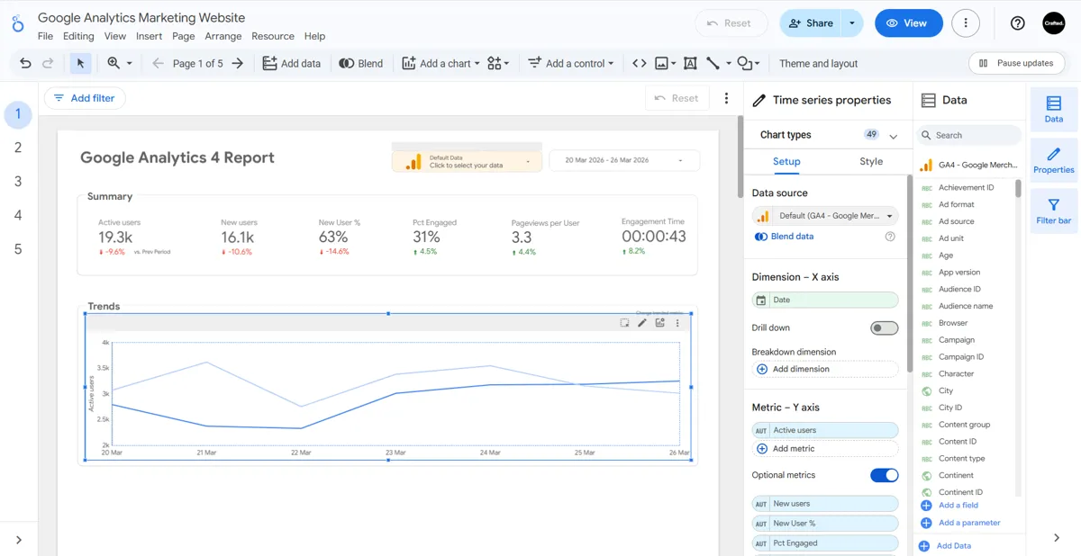Viewport: 1081px width, 556px height.
Task: Open the Resource menu
Action: [x=272, y=36]
